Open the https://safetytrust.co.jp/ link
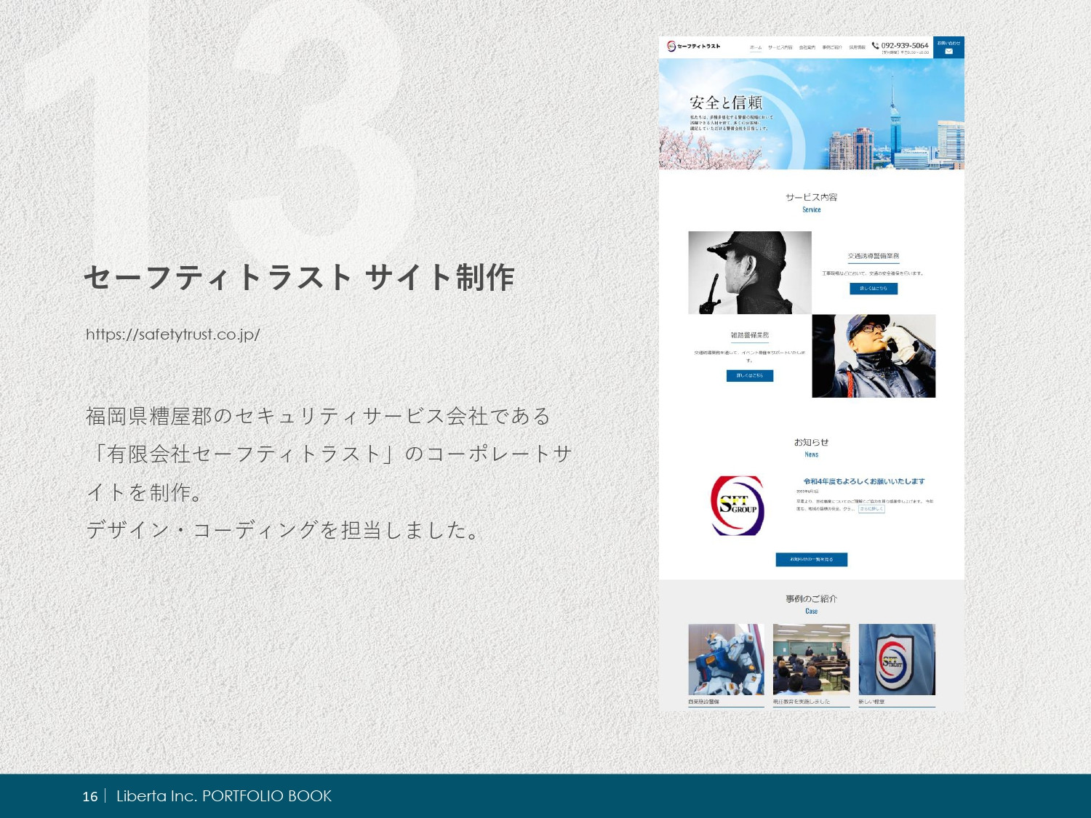The width and height of the screenshot is (1091, 818). coord(172,334)
